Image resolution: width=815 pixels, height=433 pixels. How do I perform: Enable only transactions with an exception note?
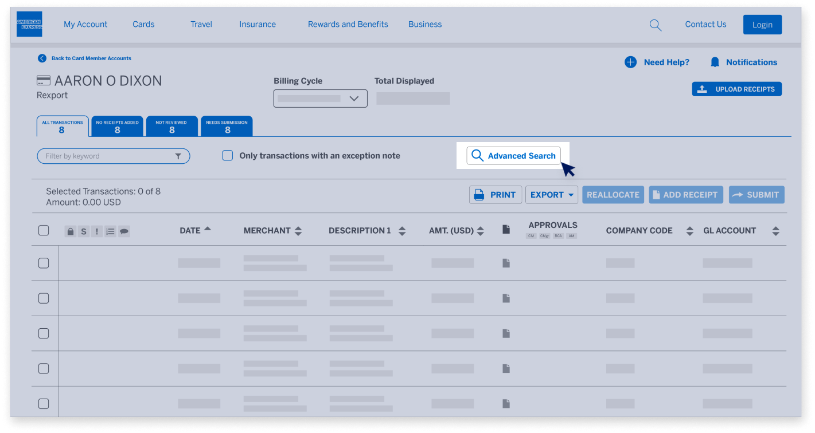pos(227,155)
